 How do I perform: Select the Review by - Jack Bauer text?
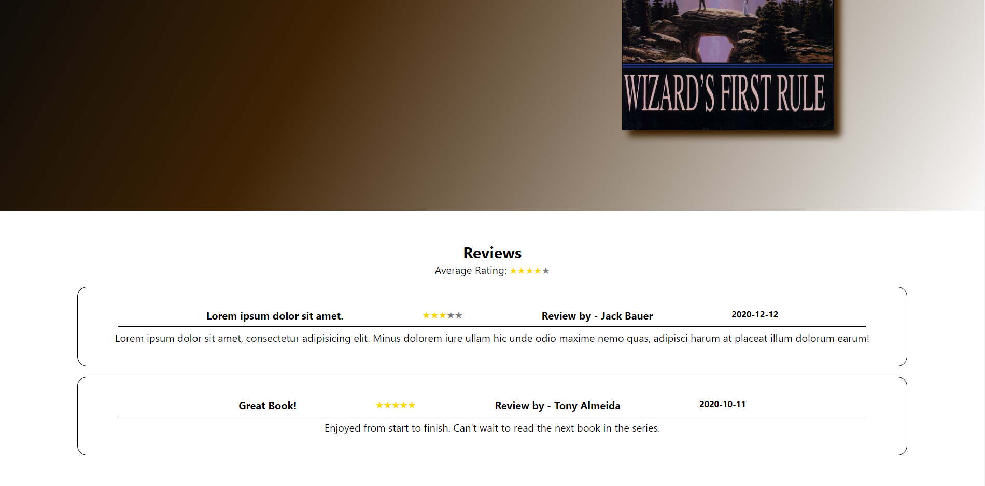tap(597, 316)
